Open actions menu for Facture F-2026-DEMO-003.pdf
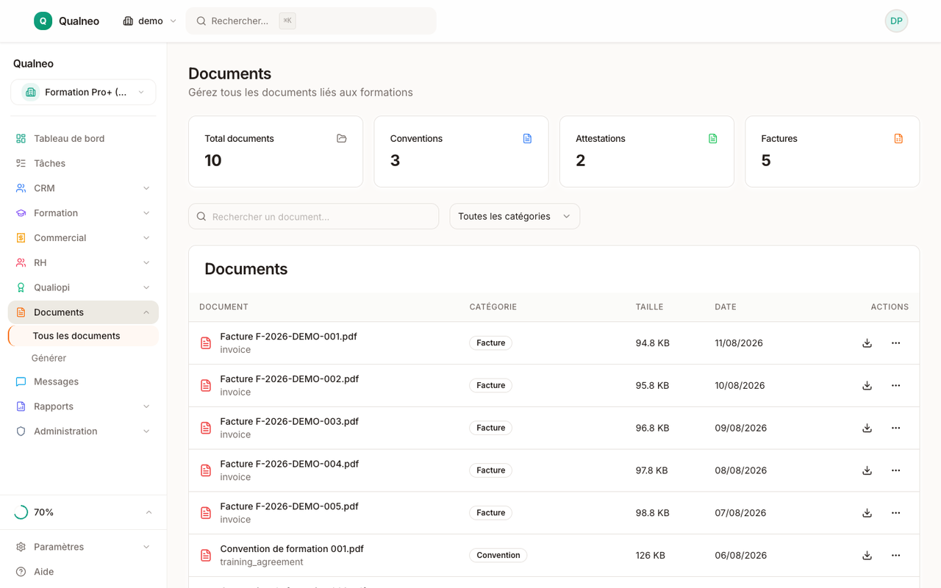 tap(895, 429)
